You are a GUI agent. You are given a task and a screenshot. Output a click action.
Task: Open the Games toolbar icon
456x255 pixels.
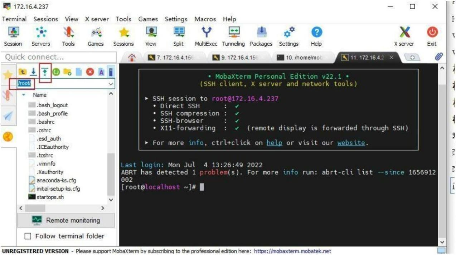click(x=96, y=37)
